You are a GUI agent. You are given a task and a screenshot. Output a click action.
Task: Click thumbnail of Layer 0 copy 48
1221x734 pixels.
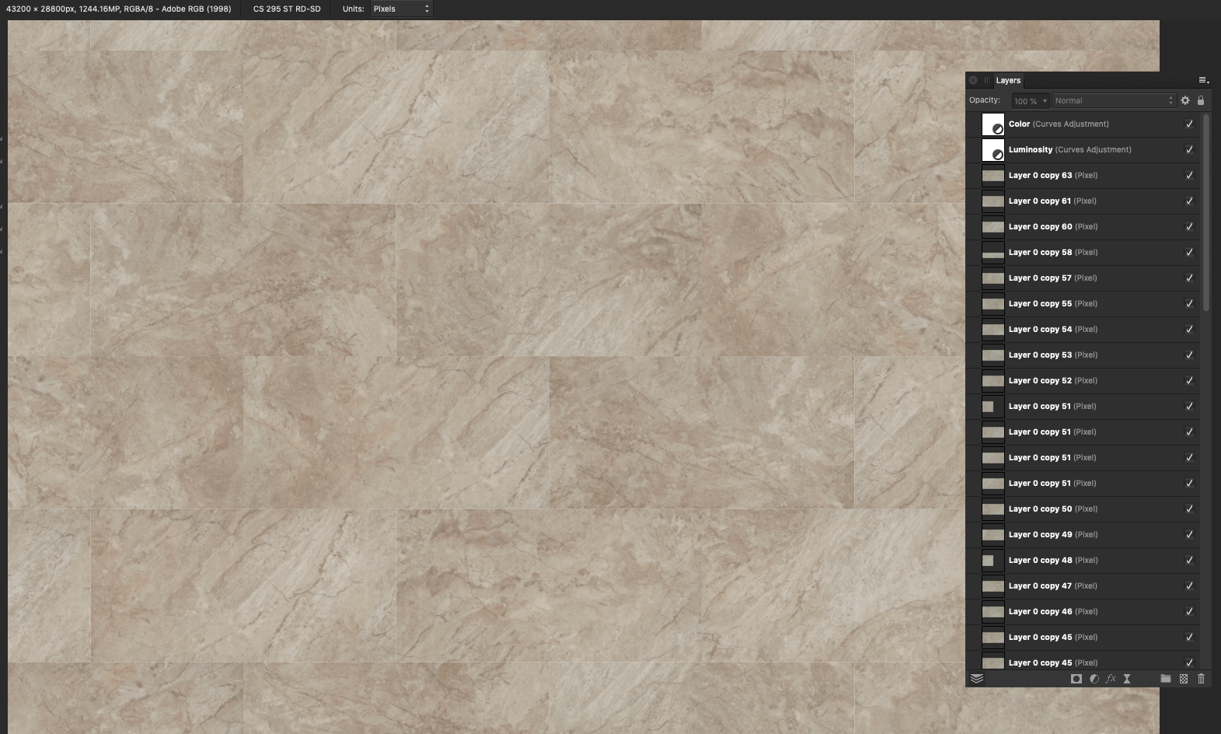[993, 561]
